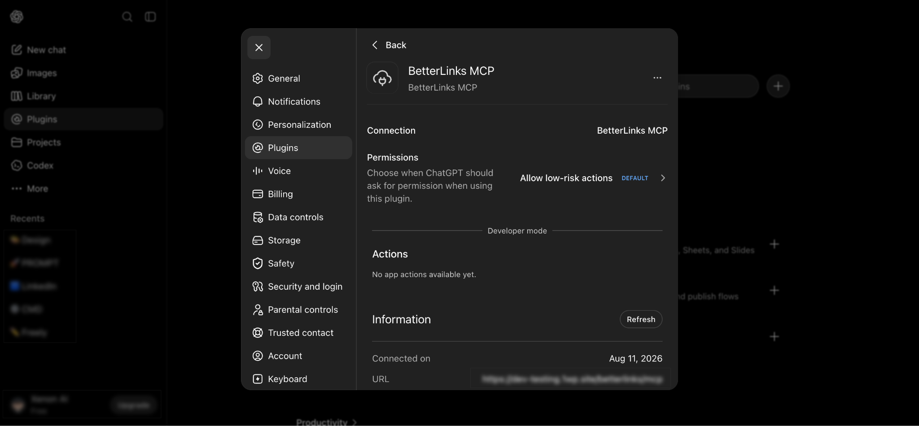Open Codex in background sidebar
The height and width of the screenshot is (426, 919).
(x=83, y=165)
